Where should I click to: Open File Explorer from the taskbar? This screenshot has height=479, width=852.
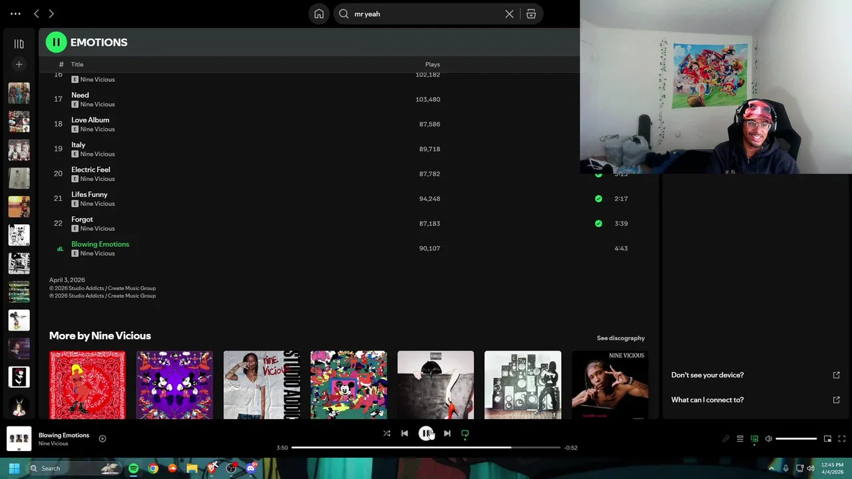192,468
